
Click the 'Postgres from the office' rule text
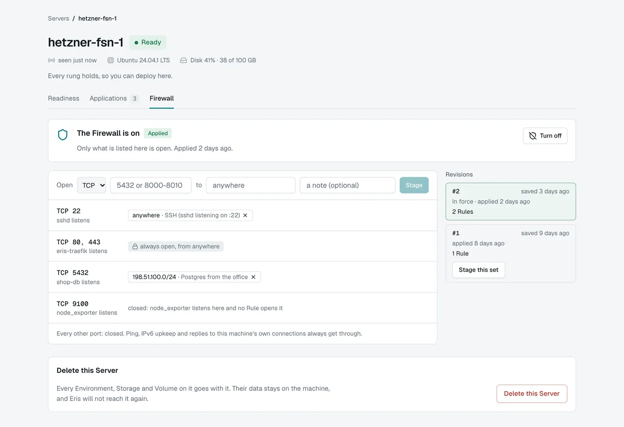click(x=215, y=277)
